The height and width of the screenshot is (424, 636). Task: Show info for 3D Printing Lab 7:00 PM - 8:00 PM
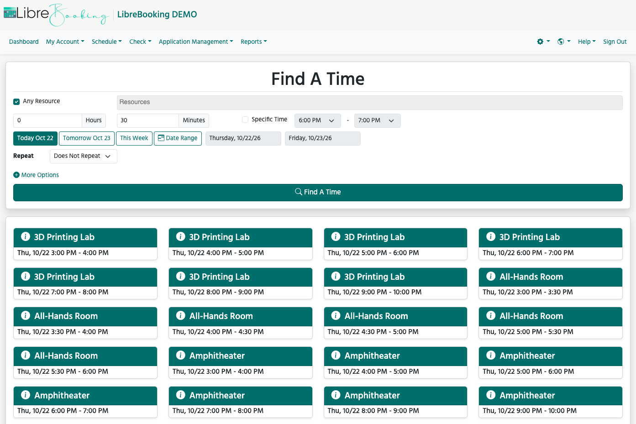click(x=26, y=276)
